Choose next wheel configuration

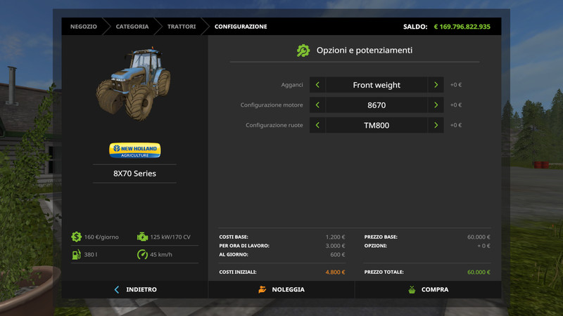(436, 126)
